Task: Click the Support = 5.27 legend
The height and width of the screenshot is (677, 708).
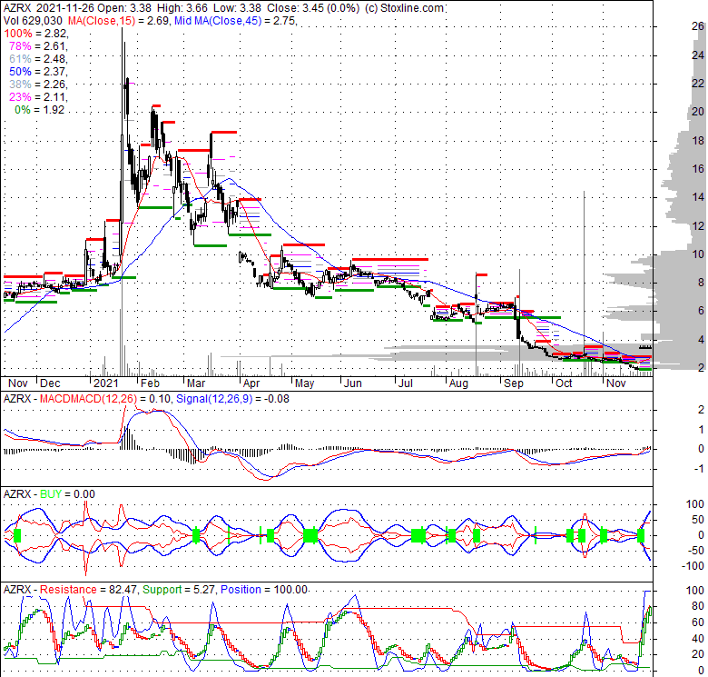Action: pyautogui.click(x=178, y=590)
